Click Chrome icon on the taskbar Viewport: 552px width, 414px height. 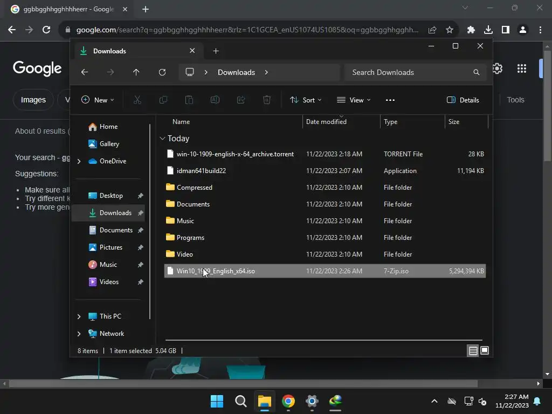(288, 401)
